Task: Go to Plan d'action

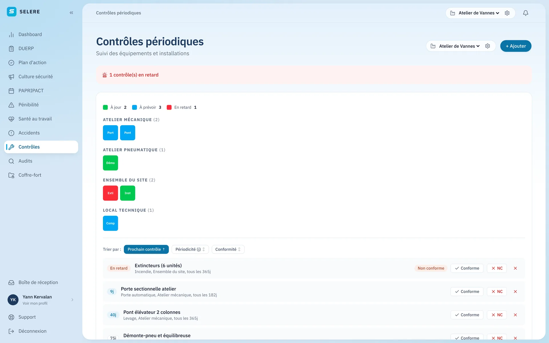Action: tap(41, 63)
